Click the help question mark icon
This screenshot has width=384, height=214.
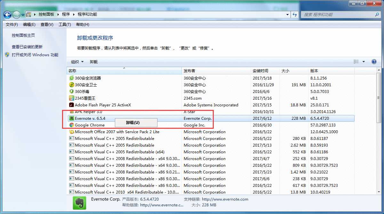pyautogui.click(x=374, y=62)
